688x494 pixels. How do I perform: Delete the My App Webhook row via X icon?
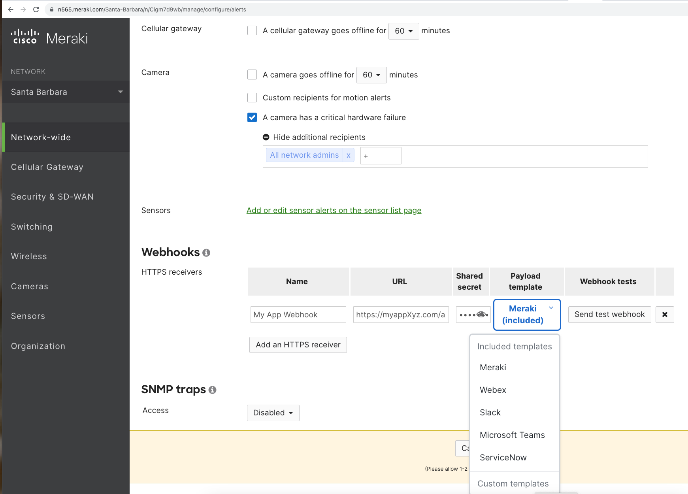(x=665, y=315)
